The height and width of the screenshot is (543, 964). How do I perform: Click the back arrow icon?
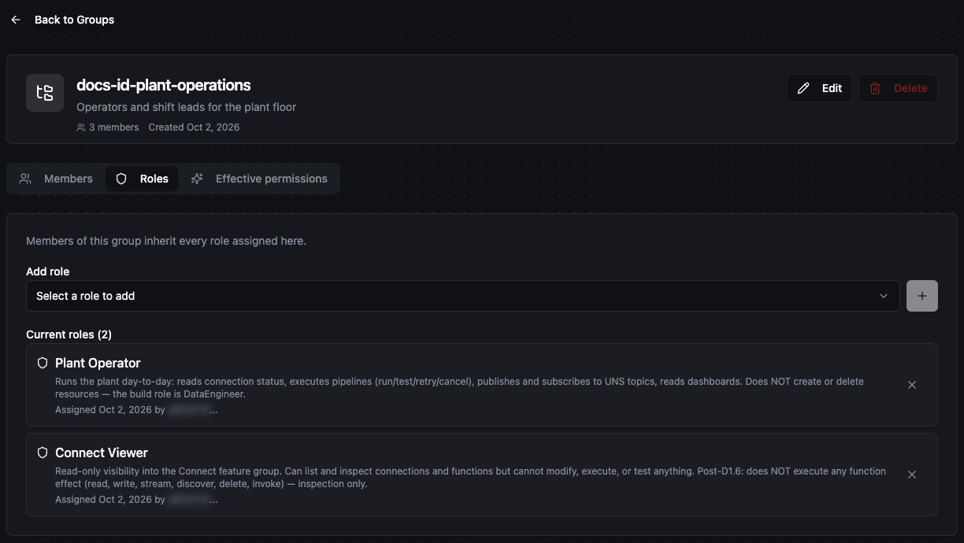[16, 20]
